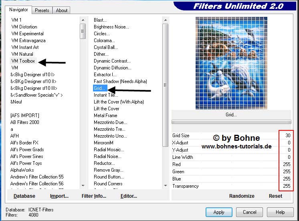Select Alf's Power Toys category
299x221 pixels.
coord(26,163)
